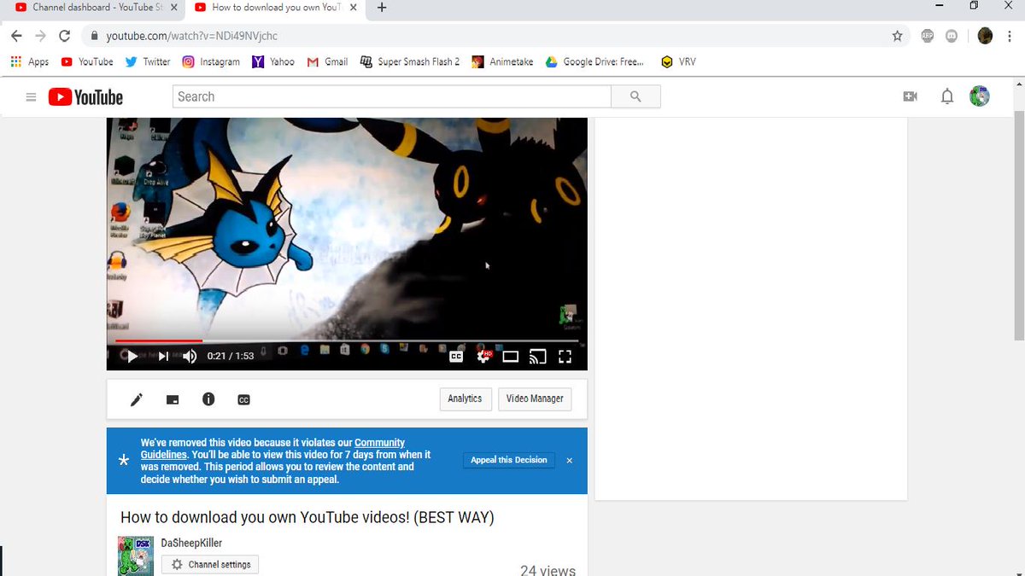The width and height of the screenshot is (1025, 576).
Task: Open YouTube account avatar menu
Action: click(980, 96)
